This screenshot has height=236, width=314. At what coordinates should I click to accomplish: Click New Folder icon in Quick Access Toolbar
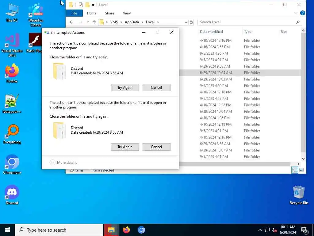click(x=87, y=5)
